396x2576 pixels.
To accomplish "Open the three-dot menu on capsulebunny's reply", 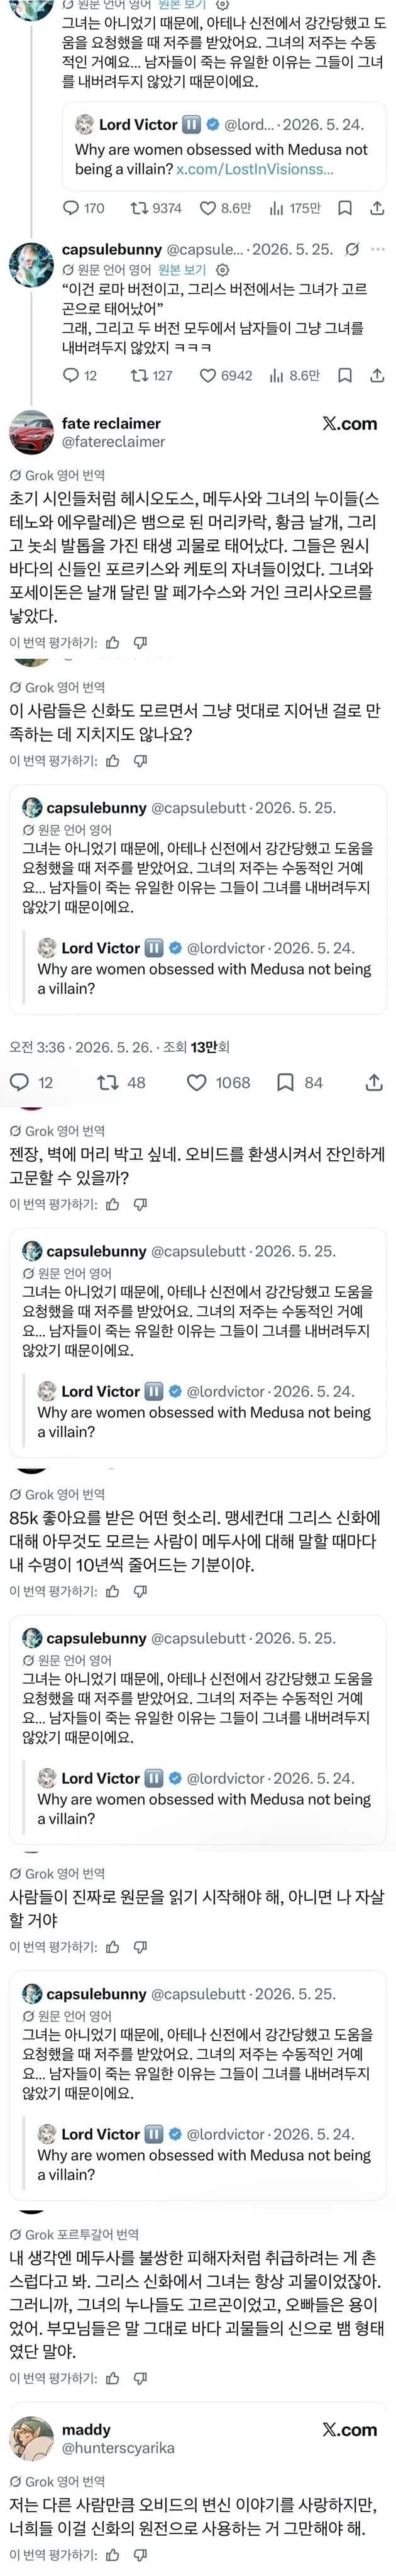I will pyautogui.click(x=378, y=249).
